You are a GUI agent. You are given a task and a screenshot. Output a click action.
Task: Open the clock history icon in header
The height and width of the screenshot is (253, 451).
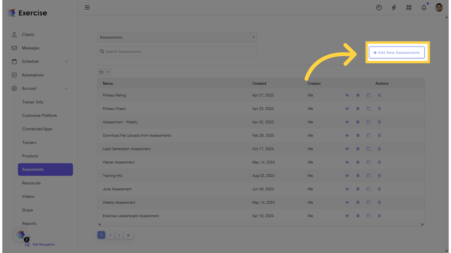click(379, 8)
